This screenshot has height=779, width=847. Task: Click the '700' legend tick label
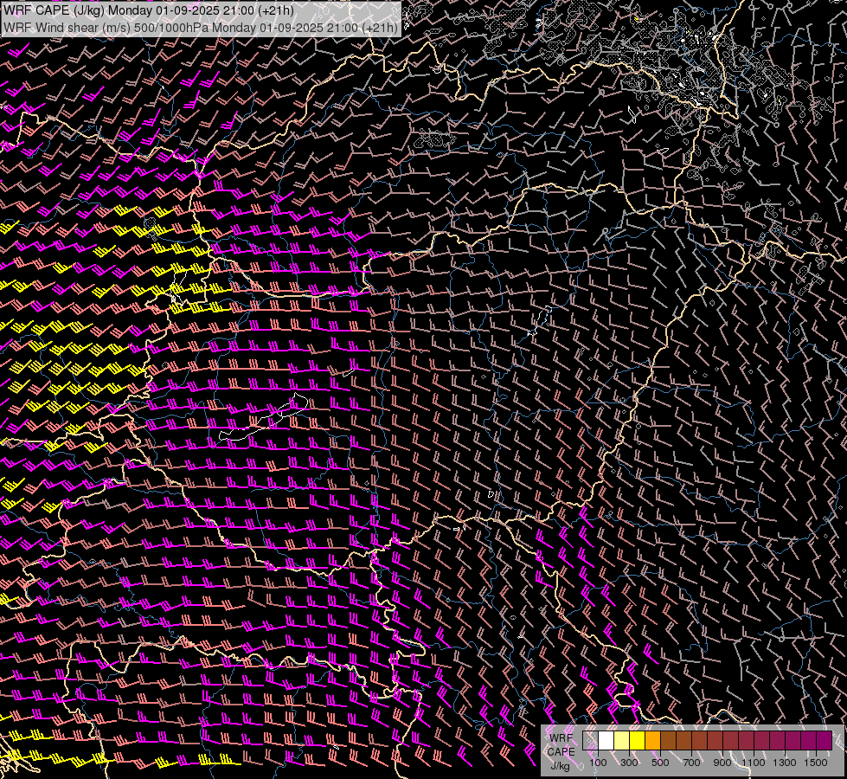[691, 763]
